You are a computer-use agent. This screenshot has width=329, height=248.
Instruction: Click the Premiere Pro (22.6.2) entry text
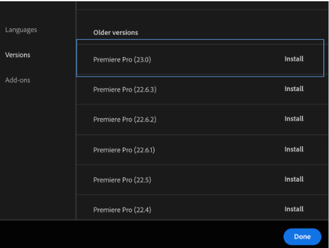(125, 120)
